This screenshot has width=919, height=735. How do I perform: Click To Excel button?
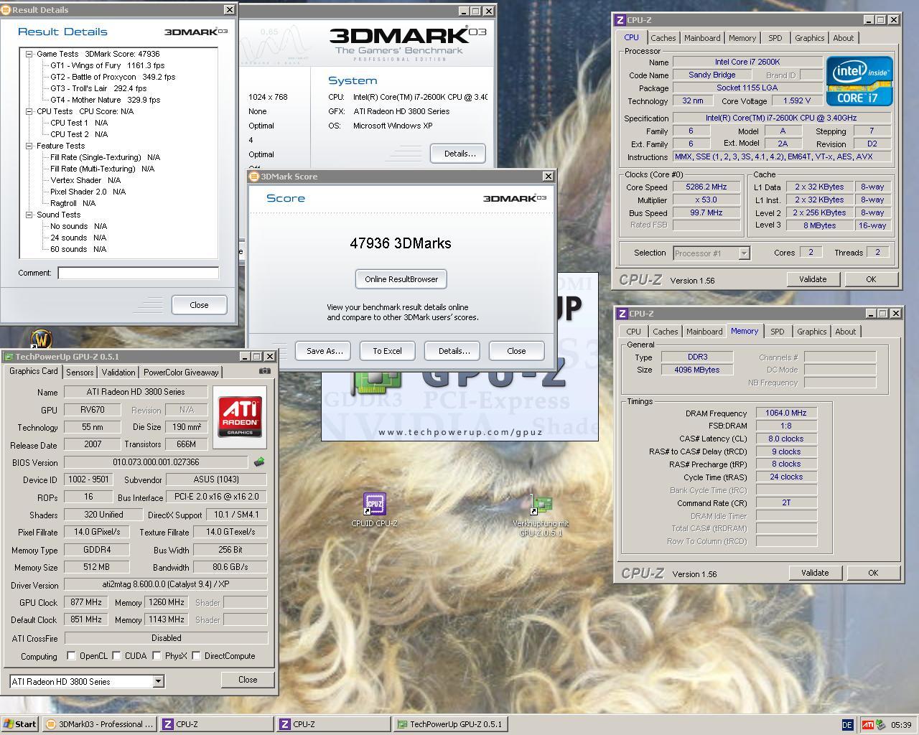(387, 351)
